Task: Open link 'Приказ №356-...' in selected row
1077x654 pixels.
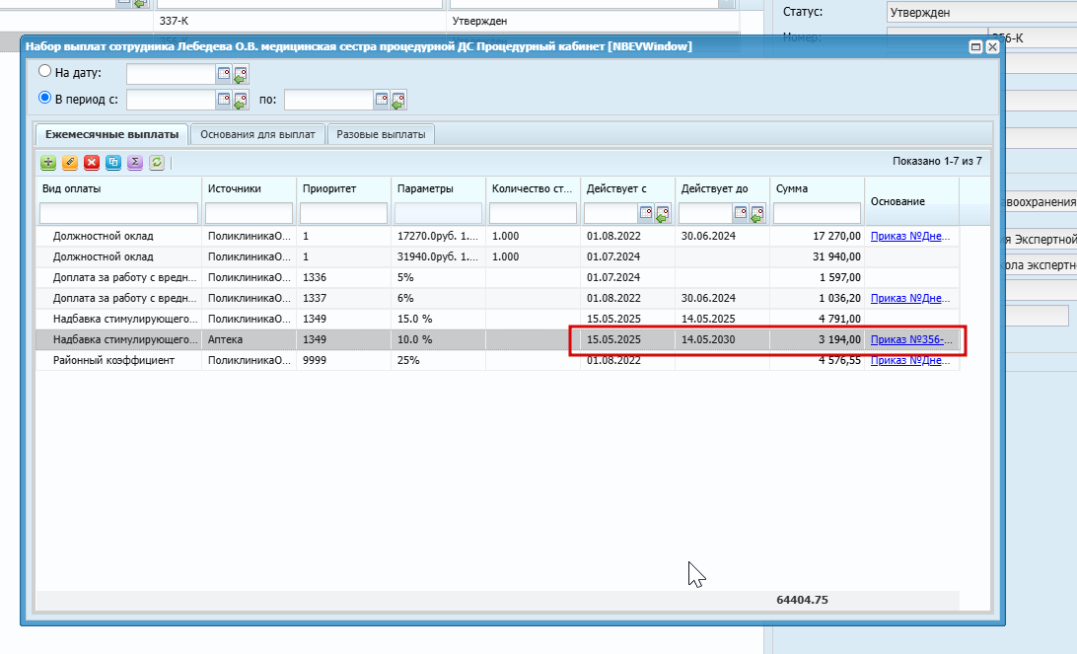Action: 911,339
